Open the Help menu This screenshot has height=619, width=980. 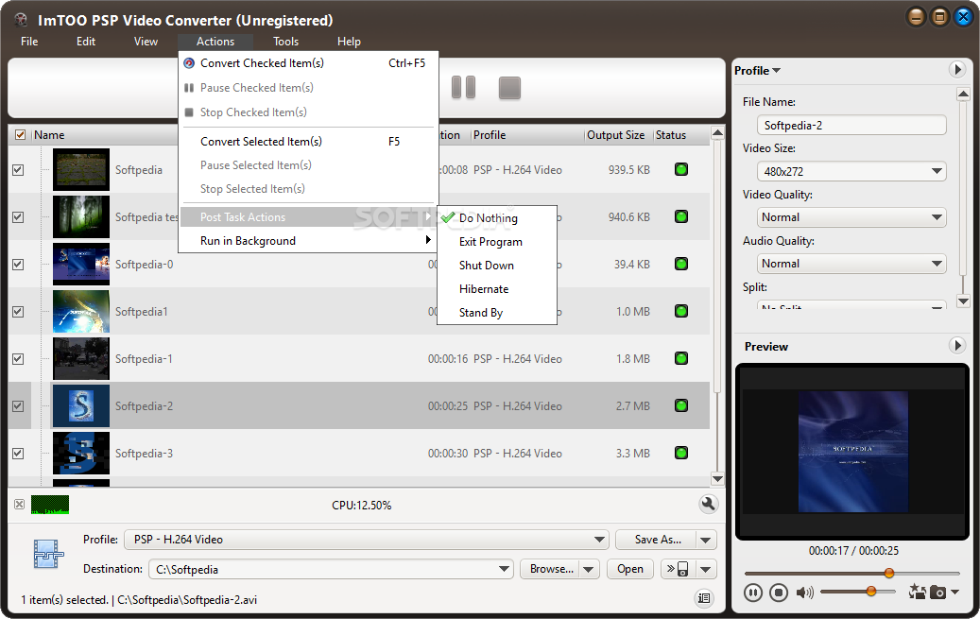pyautogui.click(x=349, y=42)
